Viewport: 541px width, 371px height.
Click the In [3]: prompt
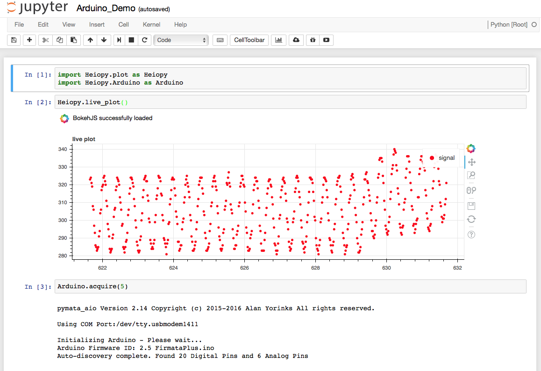[x=38, y=287]
